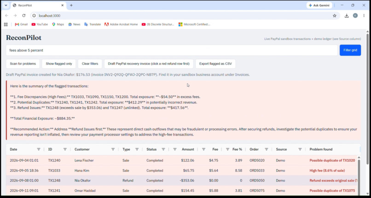View site information icon in address bar
This screenshot has width=371, height=198.
[34, 16]
